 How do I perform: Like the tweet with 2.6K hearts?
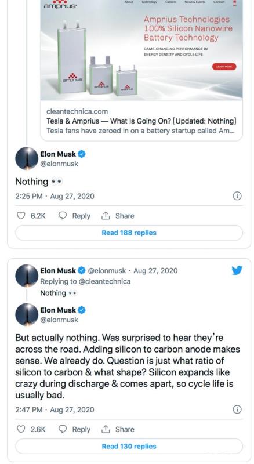[21, 429]
